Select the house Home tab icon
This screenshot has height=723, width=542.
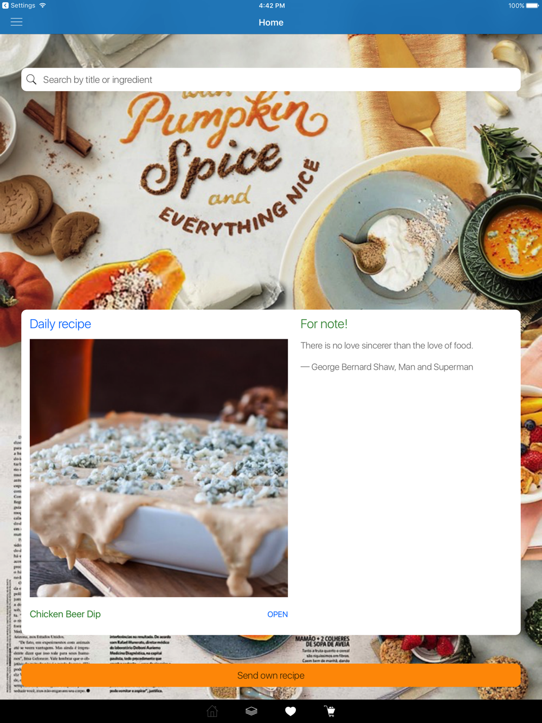[212, 711]
